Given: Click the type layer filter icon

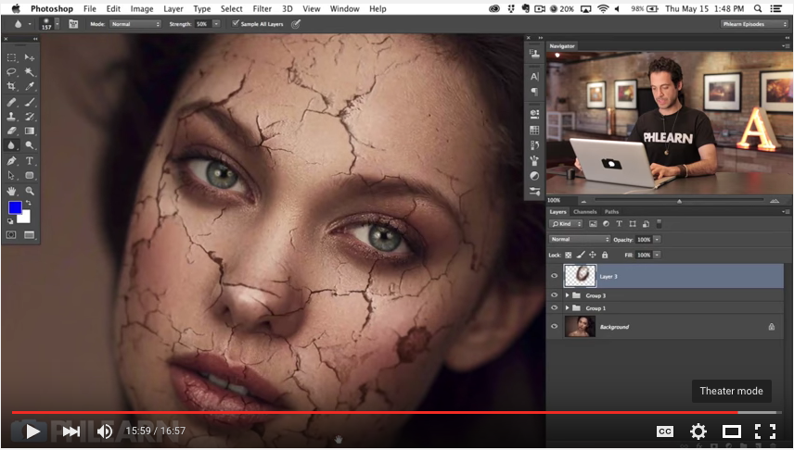Looking at the screenshot, I should click(619, 224).
